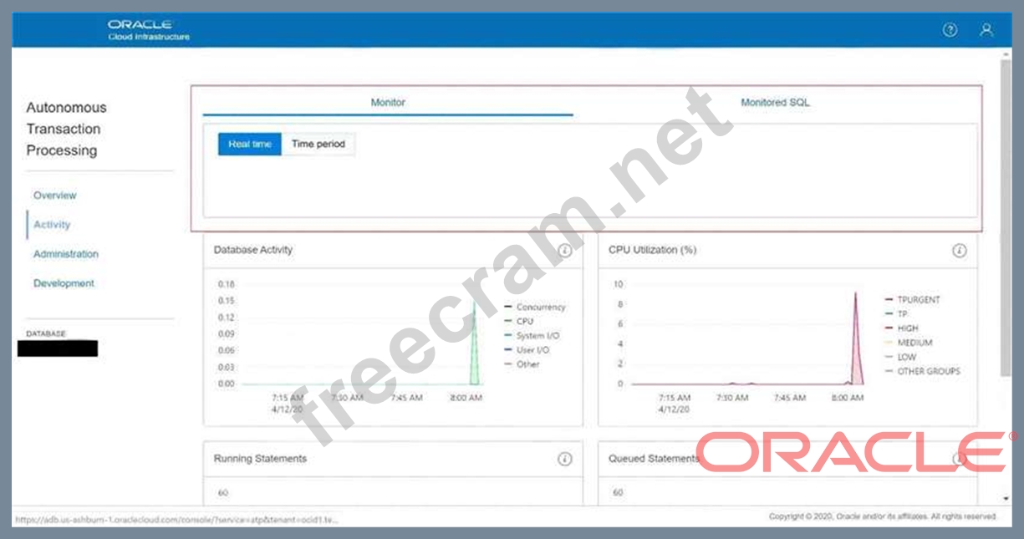Screen dimensions: 1024x539
Task: Click the Queued Statements title
Action: coord(654,459)
